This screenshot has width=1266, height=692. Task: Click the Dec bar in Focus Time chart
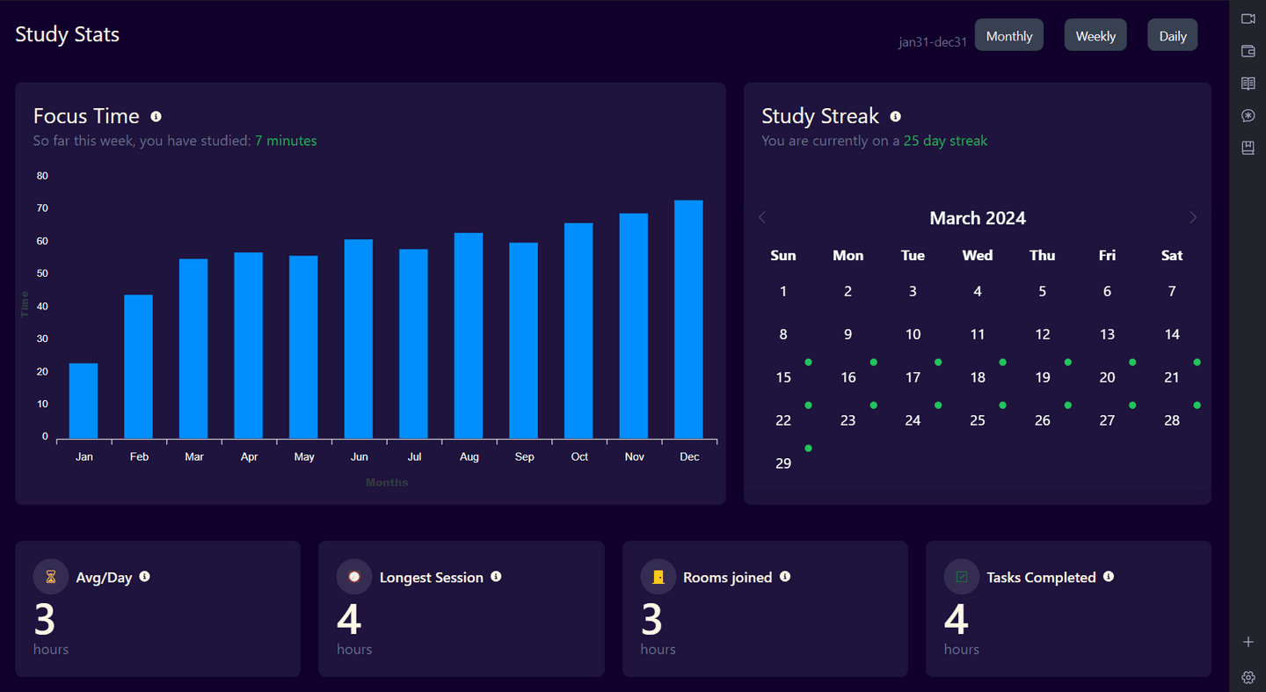pyautogui.click(x=688, y=319)
